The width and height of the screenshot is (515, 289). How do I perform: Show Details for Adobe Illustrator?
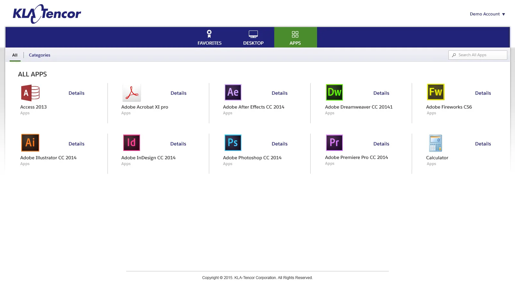pyautogui.click(x=77, y=144)
